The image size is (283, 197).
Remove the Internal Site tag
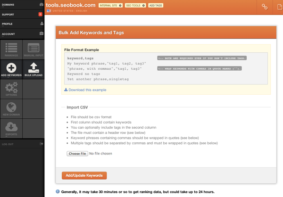pos(120,6)
